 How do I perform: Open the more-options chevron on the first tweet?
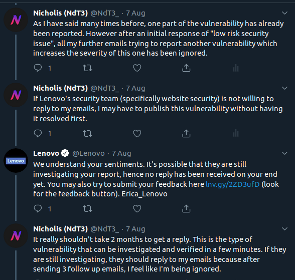tap(284, 13)
